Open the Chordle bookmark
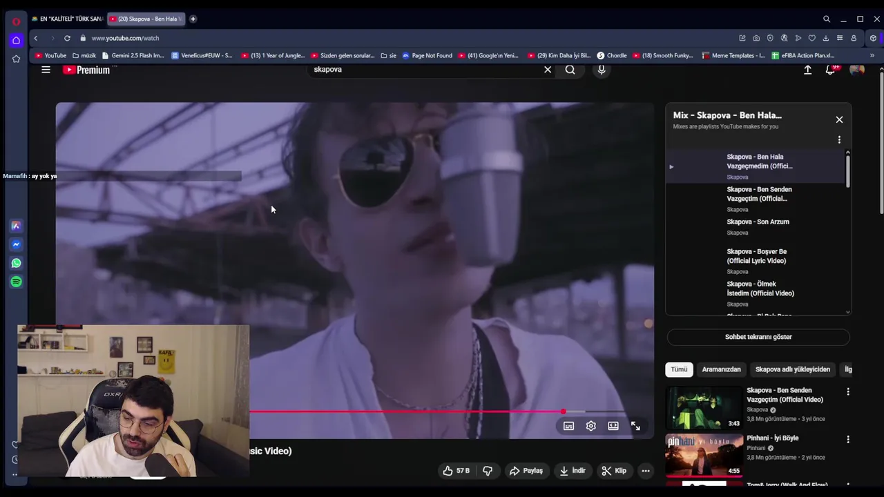Screen dimensions: 884x497 tap(612, 55)
